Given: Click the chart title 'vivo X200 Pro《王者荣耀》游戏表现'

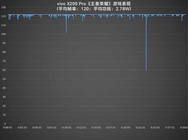Looking at the screenshot, I should coord(94,4).
